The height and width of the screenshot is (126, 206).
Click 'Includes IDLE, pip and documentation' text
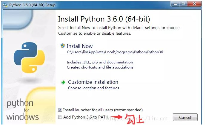point(100,62)
